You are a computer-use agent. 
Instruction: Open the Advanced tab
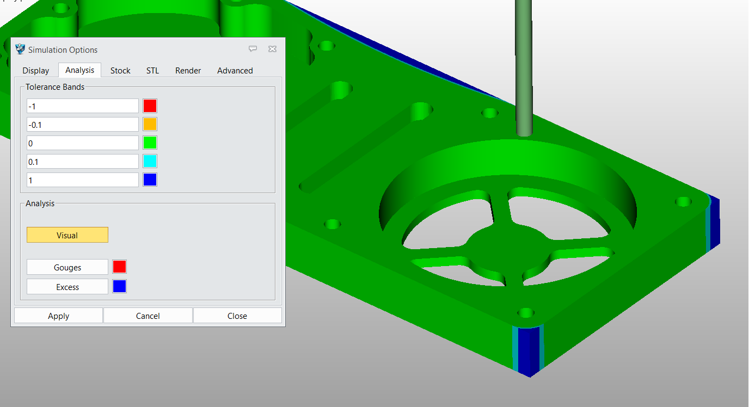tap(235, 71)
